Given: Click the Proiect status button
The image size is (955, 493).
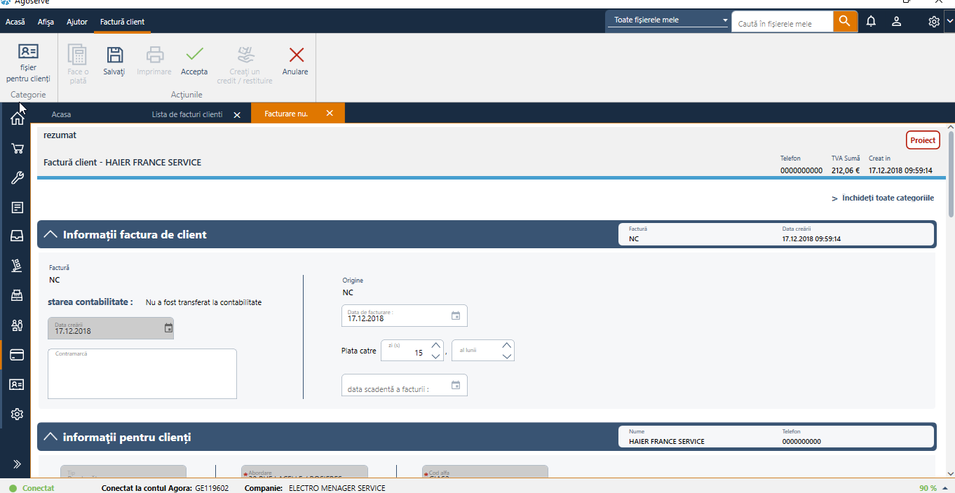Looking at the screenshot, I should tap(923, 140).
